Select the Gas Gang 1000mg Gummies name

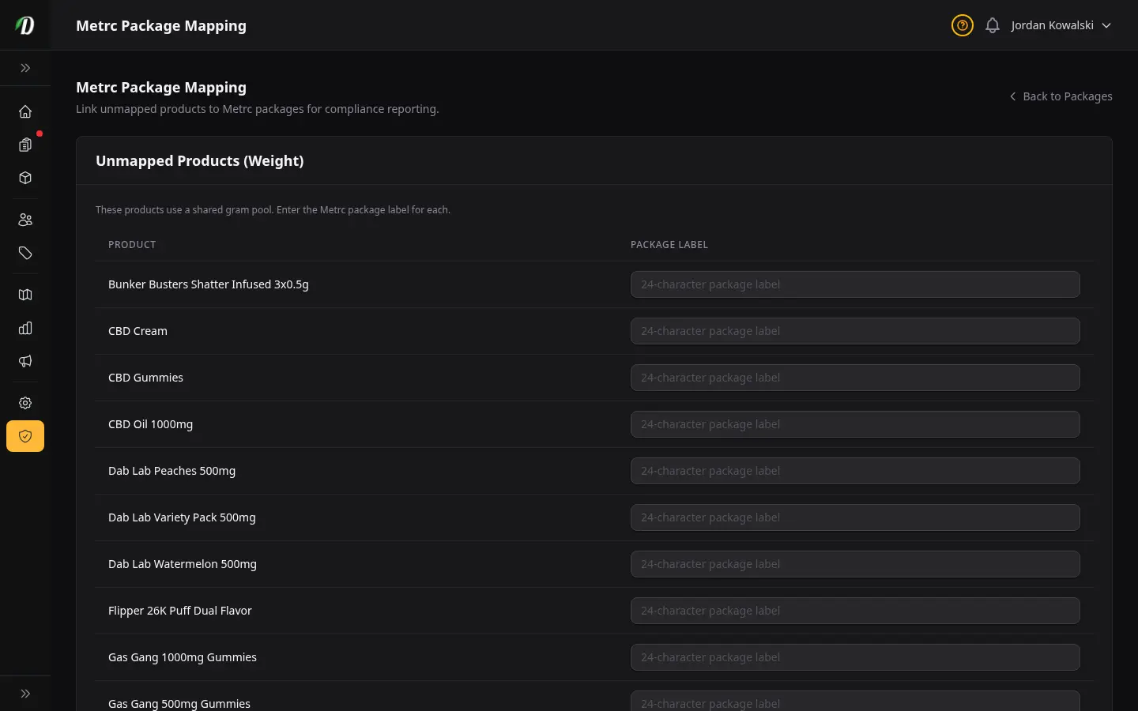click(x=183, y=657)
